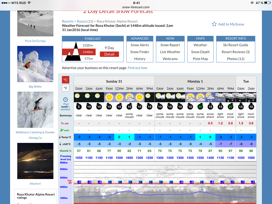Open the Weather maps link
The image size is (272, 204).
point(200,45)
